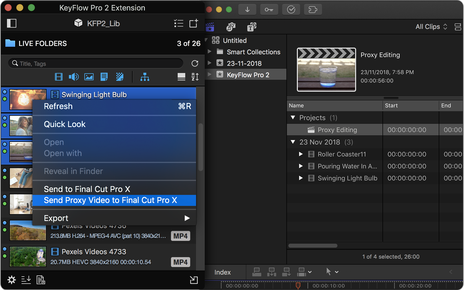
Task: Expand the Pouring Water clip row
Action: tap(301, 166)
